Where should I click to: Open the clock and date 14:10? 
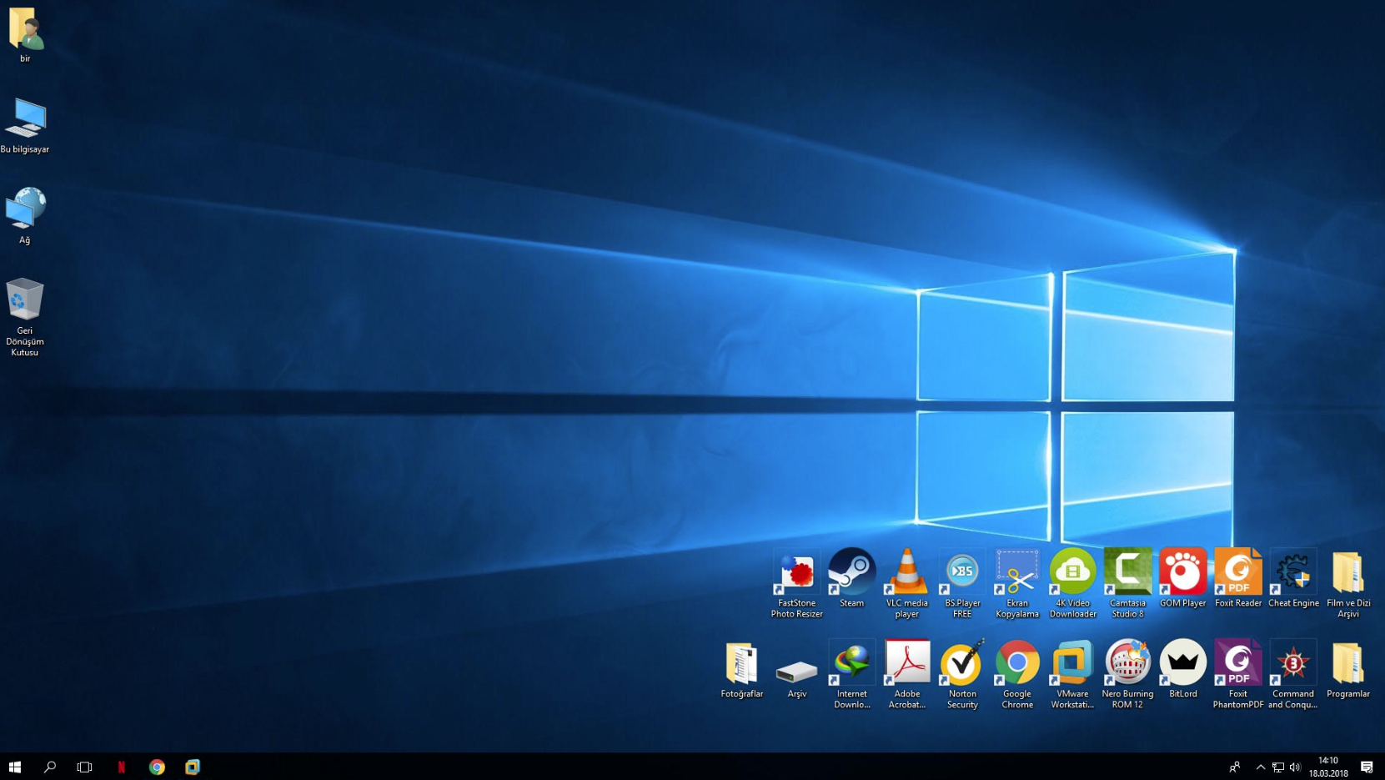click(x=1328, y=767)
